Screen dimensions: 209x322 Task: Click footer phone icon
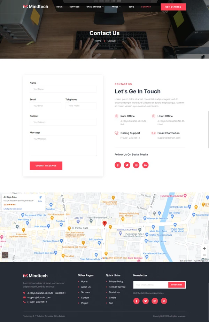24,302
